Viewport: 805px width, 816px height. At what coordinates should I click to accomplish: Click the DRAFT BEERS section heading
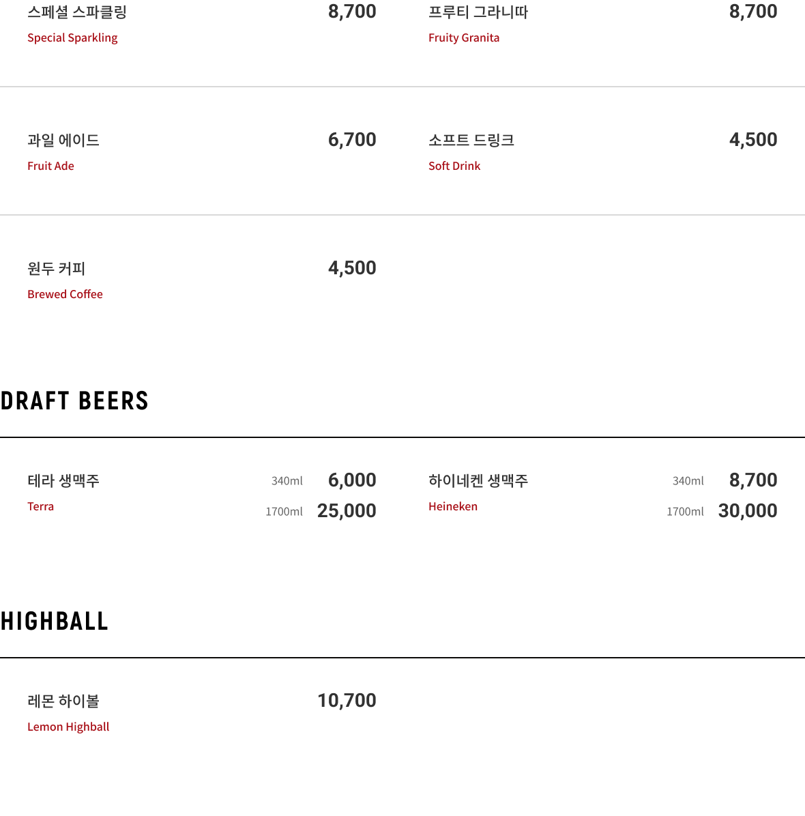pos(74,400)
